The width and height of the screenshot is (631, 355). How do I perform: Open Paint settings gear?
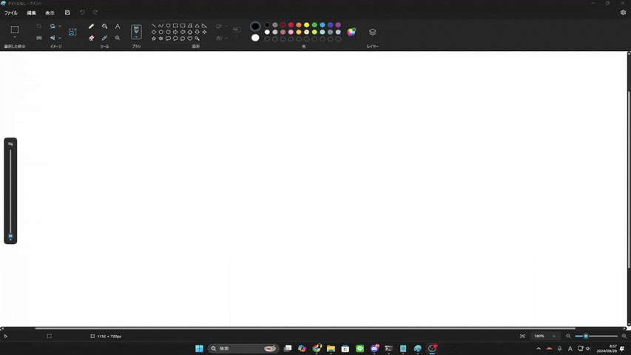pyautogui.click(x=623, y=13)
